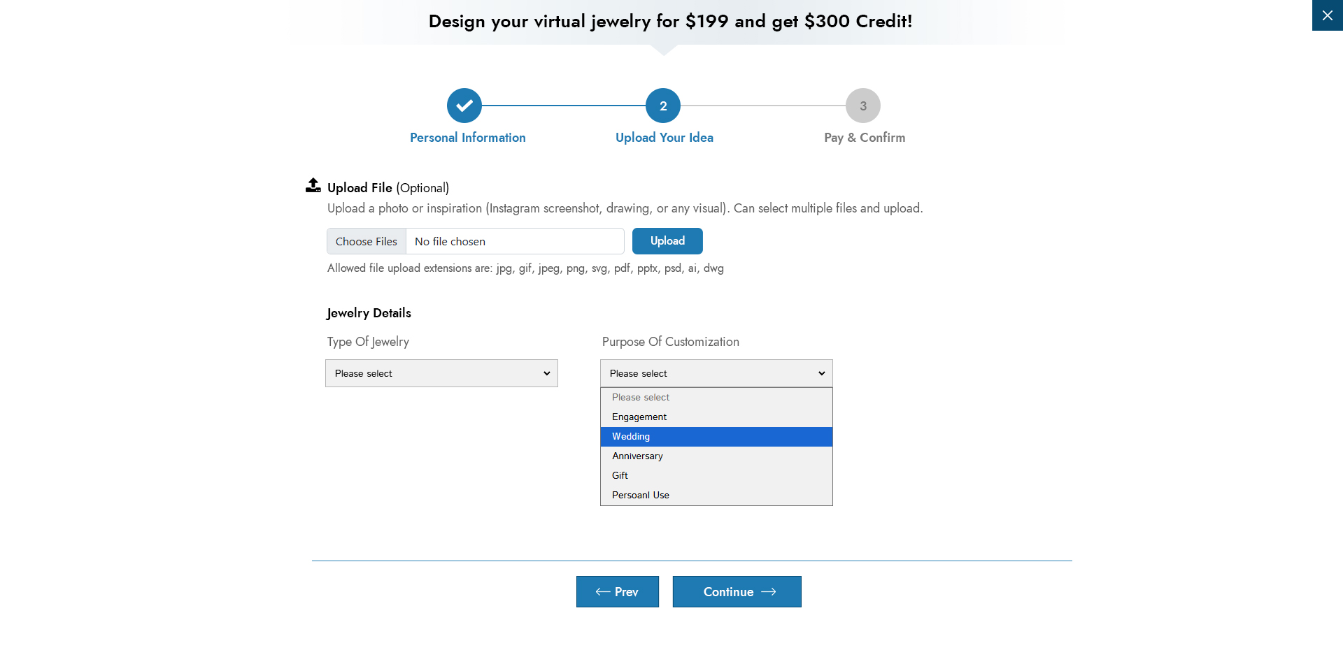Close the jewelry design popup
This screenshot has height=650, width=1343.
pyautogui.click(x=1327, y=15)
